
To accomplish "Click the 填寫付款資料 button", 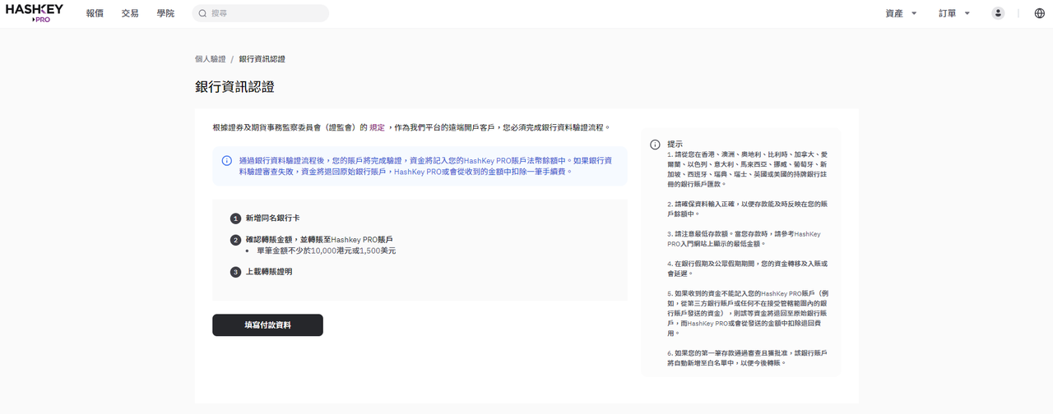I will (267, 325).
